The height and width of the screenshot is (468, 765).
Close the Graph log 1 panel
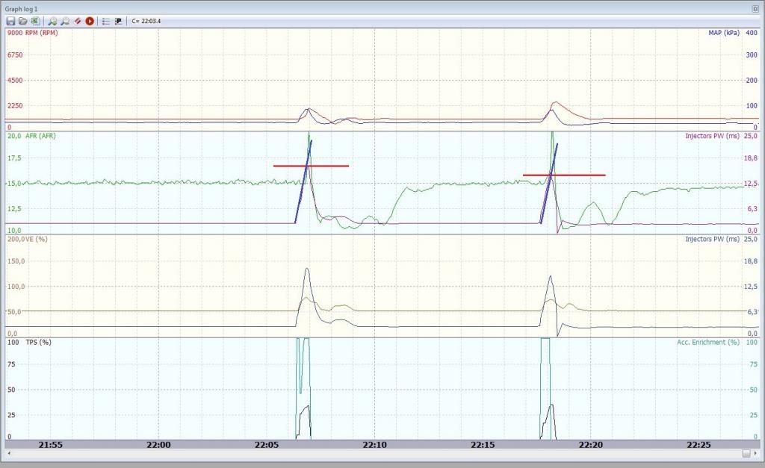(757, 7)
